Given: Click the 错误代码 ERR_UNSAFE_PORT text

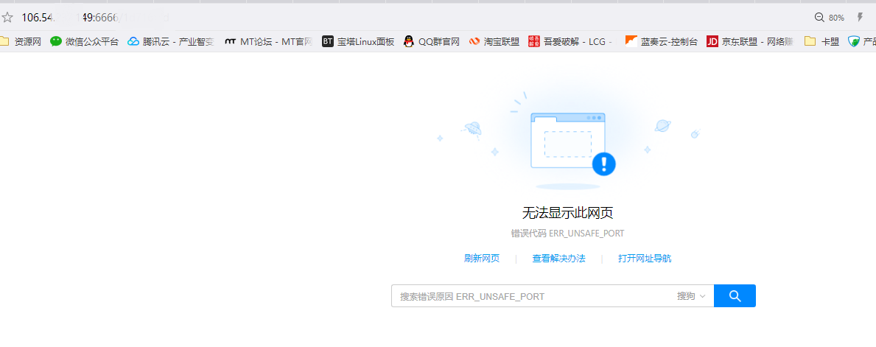Looking at the screenshot, I should [x=567, y=234].
